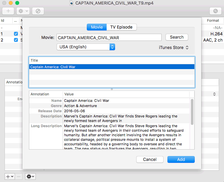Toggle the checkbox for track 2
The image size is (224, 182).
(16, 40)
